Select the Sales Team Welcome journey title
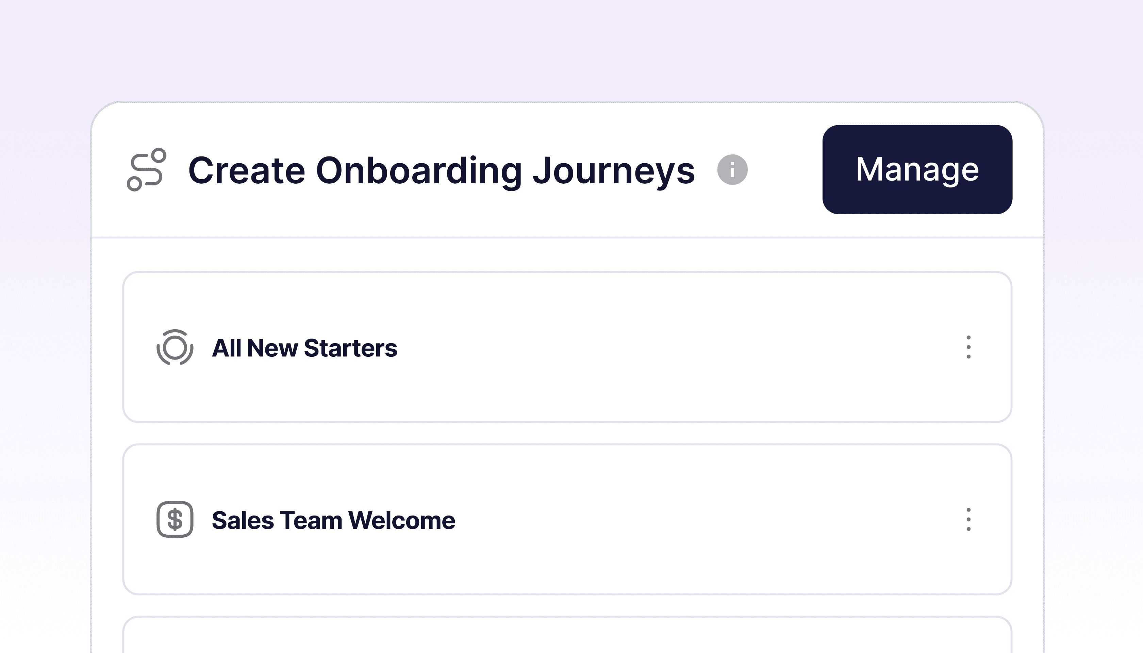 tap(333, 520)
